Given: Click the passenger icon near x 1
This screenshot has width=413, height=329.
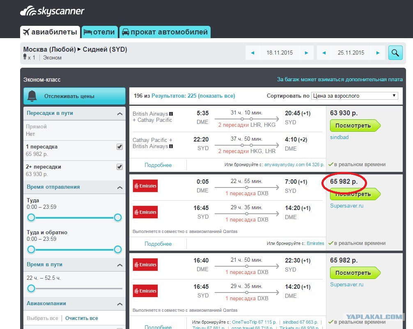Looking at the screenshot, I should (x=25, y=56).
